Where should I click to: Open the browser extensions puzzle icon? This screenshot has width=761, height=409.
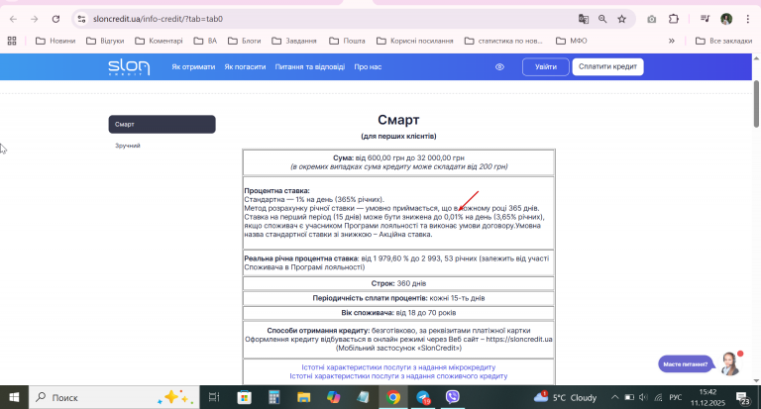(673, 19)
